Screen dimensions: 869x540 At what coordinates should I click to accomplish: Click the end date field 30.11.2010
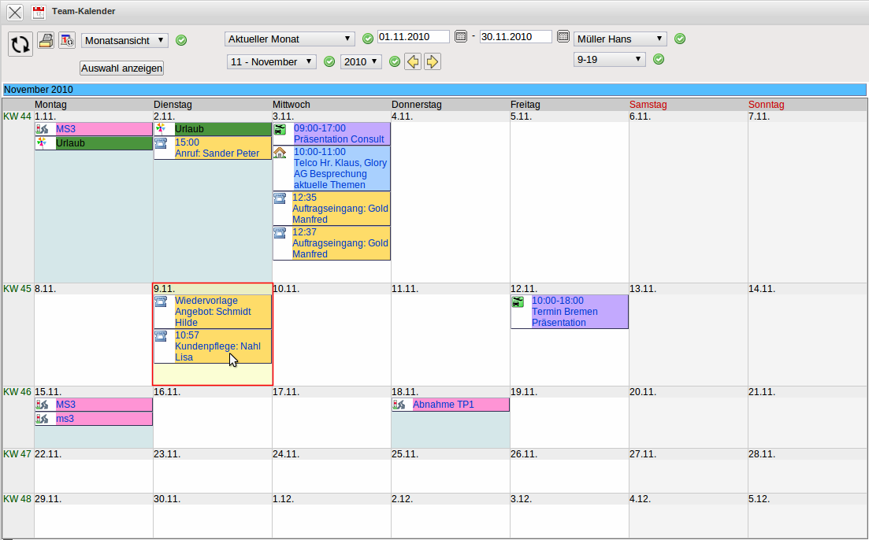click(x=515, y=36)
